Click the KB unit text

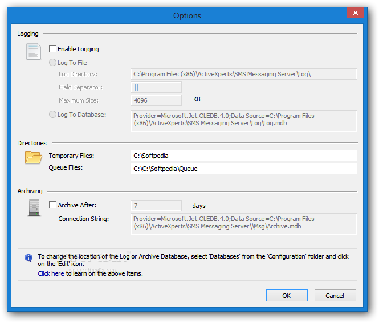(x=197, y=99)
